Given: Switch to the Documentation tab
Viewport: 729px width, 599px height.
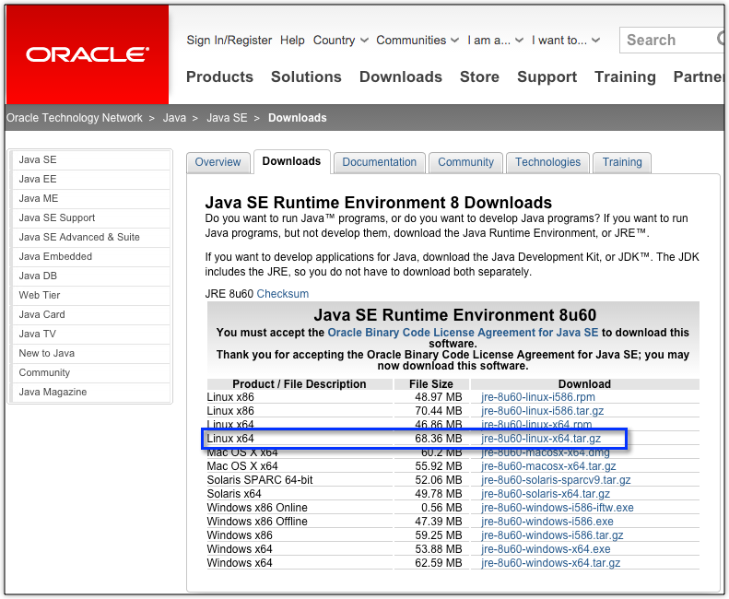Looking at the screenshot, I should (x=379, y=162).
